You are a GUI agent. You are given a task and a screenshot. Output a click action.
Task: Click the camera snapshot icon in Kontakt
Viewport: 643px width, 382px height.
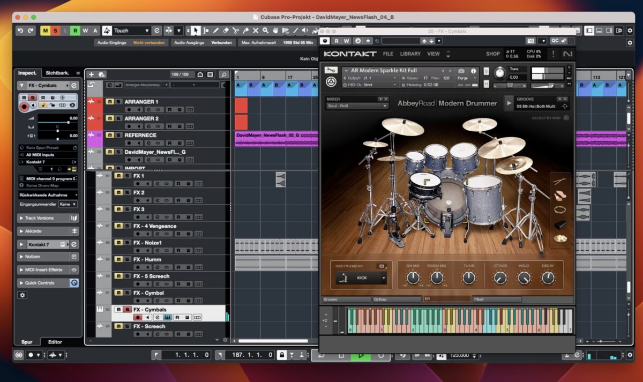[461, 71]
